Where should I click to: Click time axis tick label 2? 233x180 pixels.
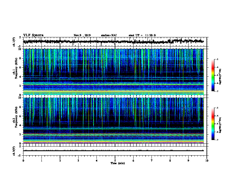(60, 161)
